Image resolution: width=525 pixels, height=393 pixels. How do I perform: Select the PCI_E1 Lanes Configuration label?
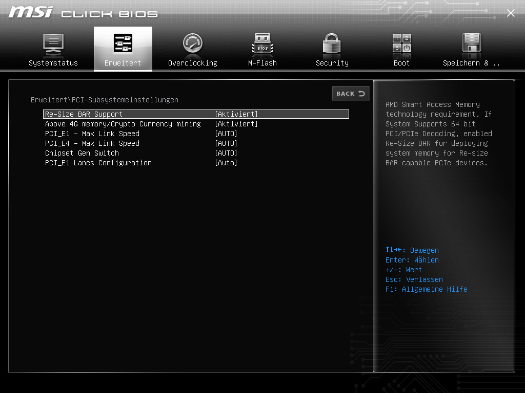pyautogui.click(x=98, y=163)
